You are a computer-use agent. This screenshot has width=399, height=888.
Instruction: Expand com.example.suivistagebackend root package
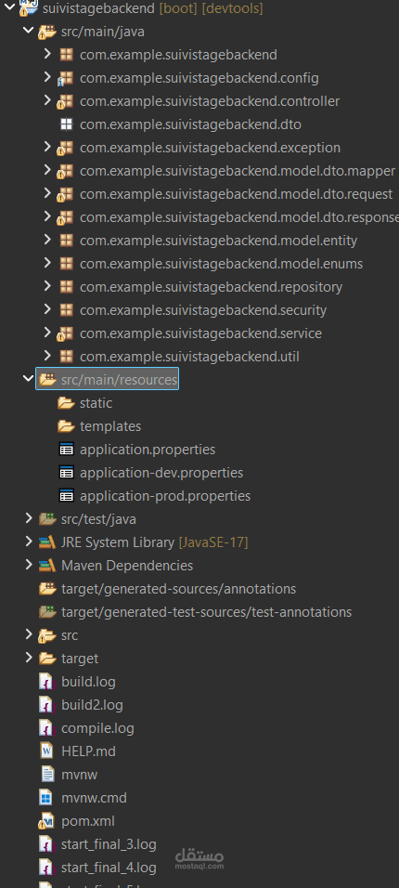[x=47, y=55]
